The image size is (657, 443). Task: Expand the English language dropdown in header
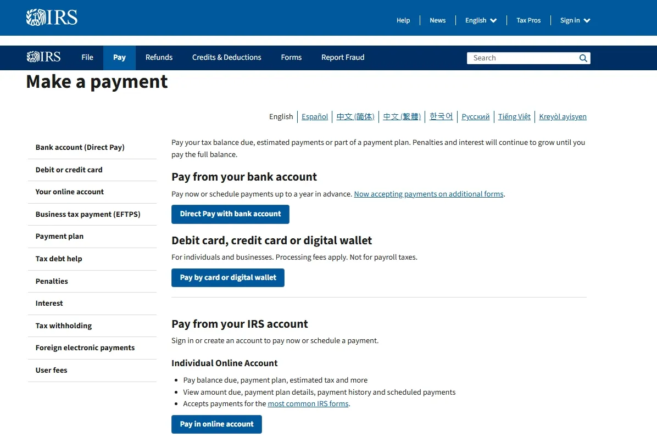481,20
